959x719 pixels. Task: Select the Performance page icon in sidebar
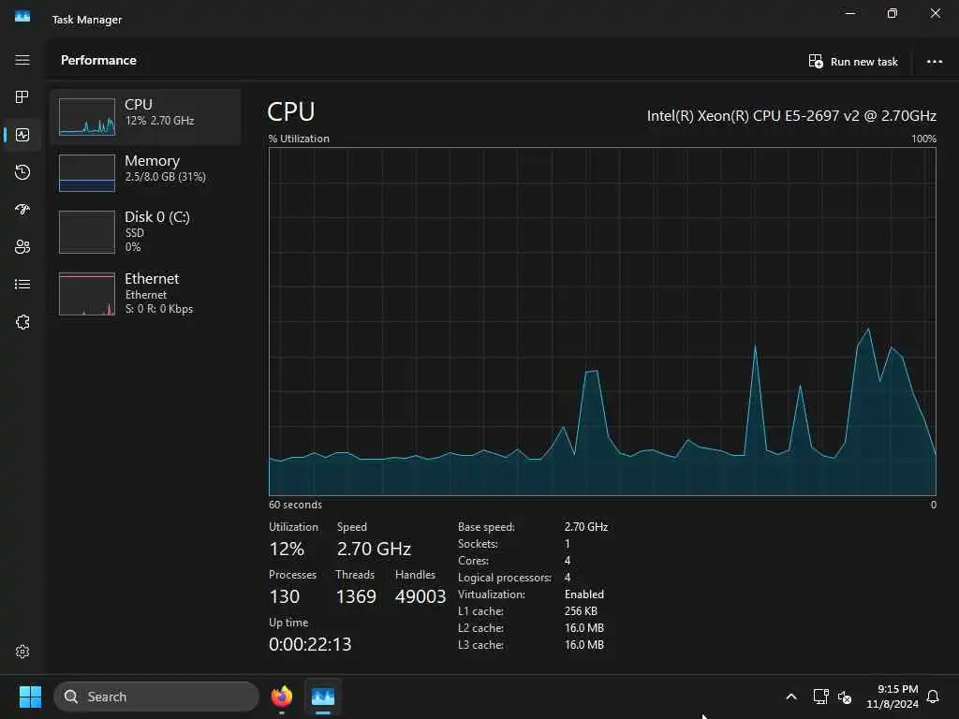(22, 135)
